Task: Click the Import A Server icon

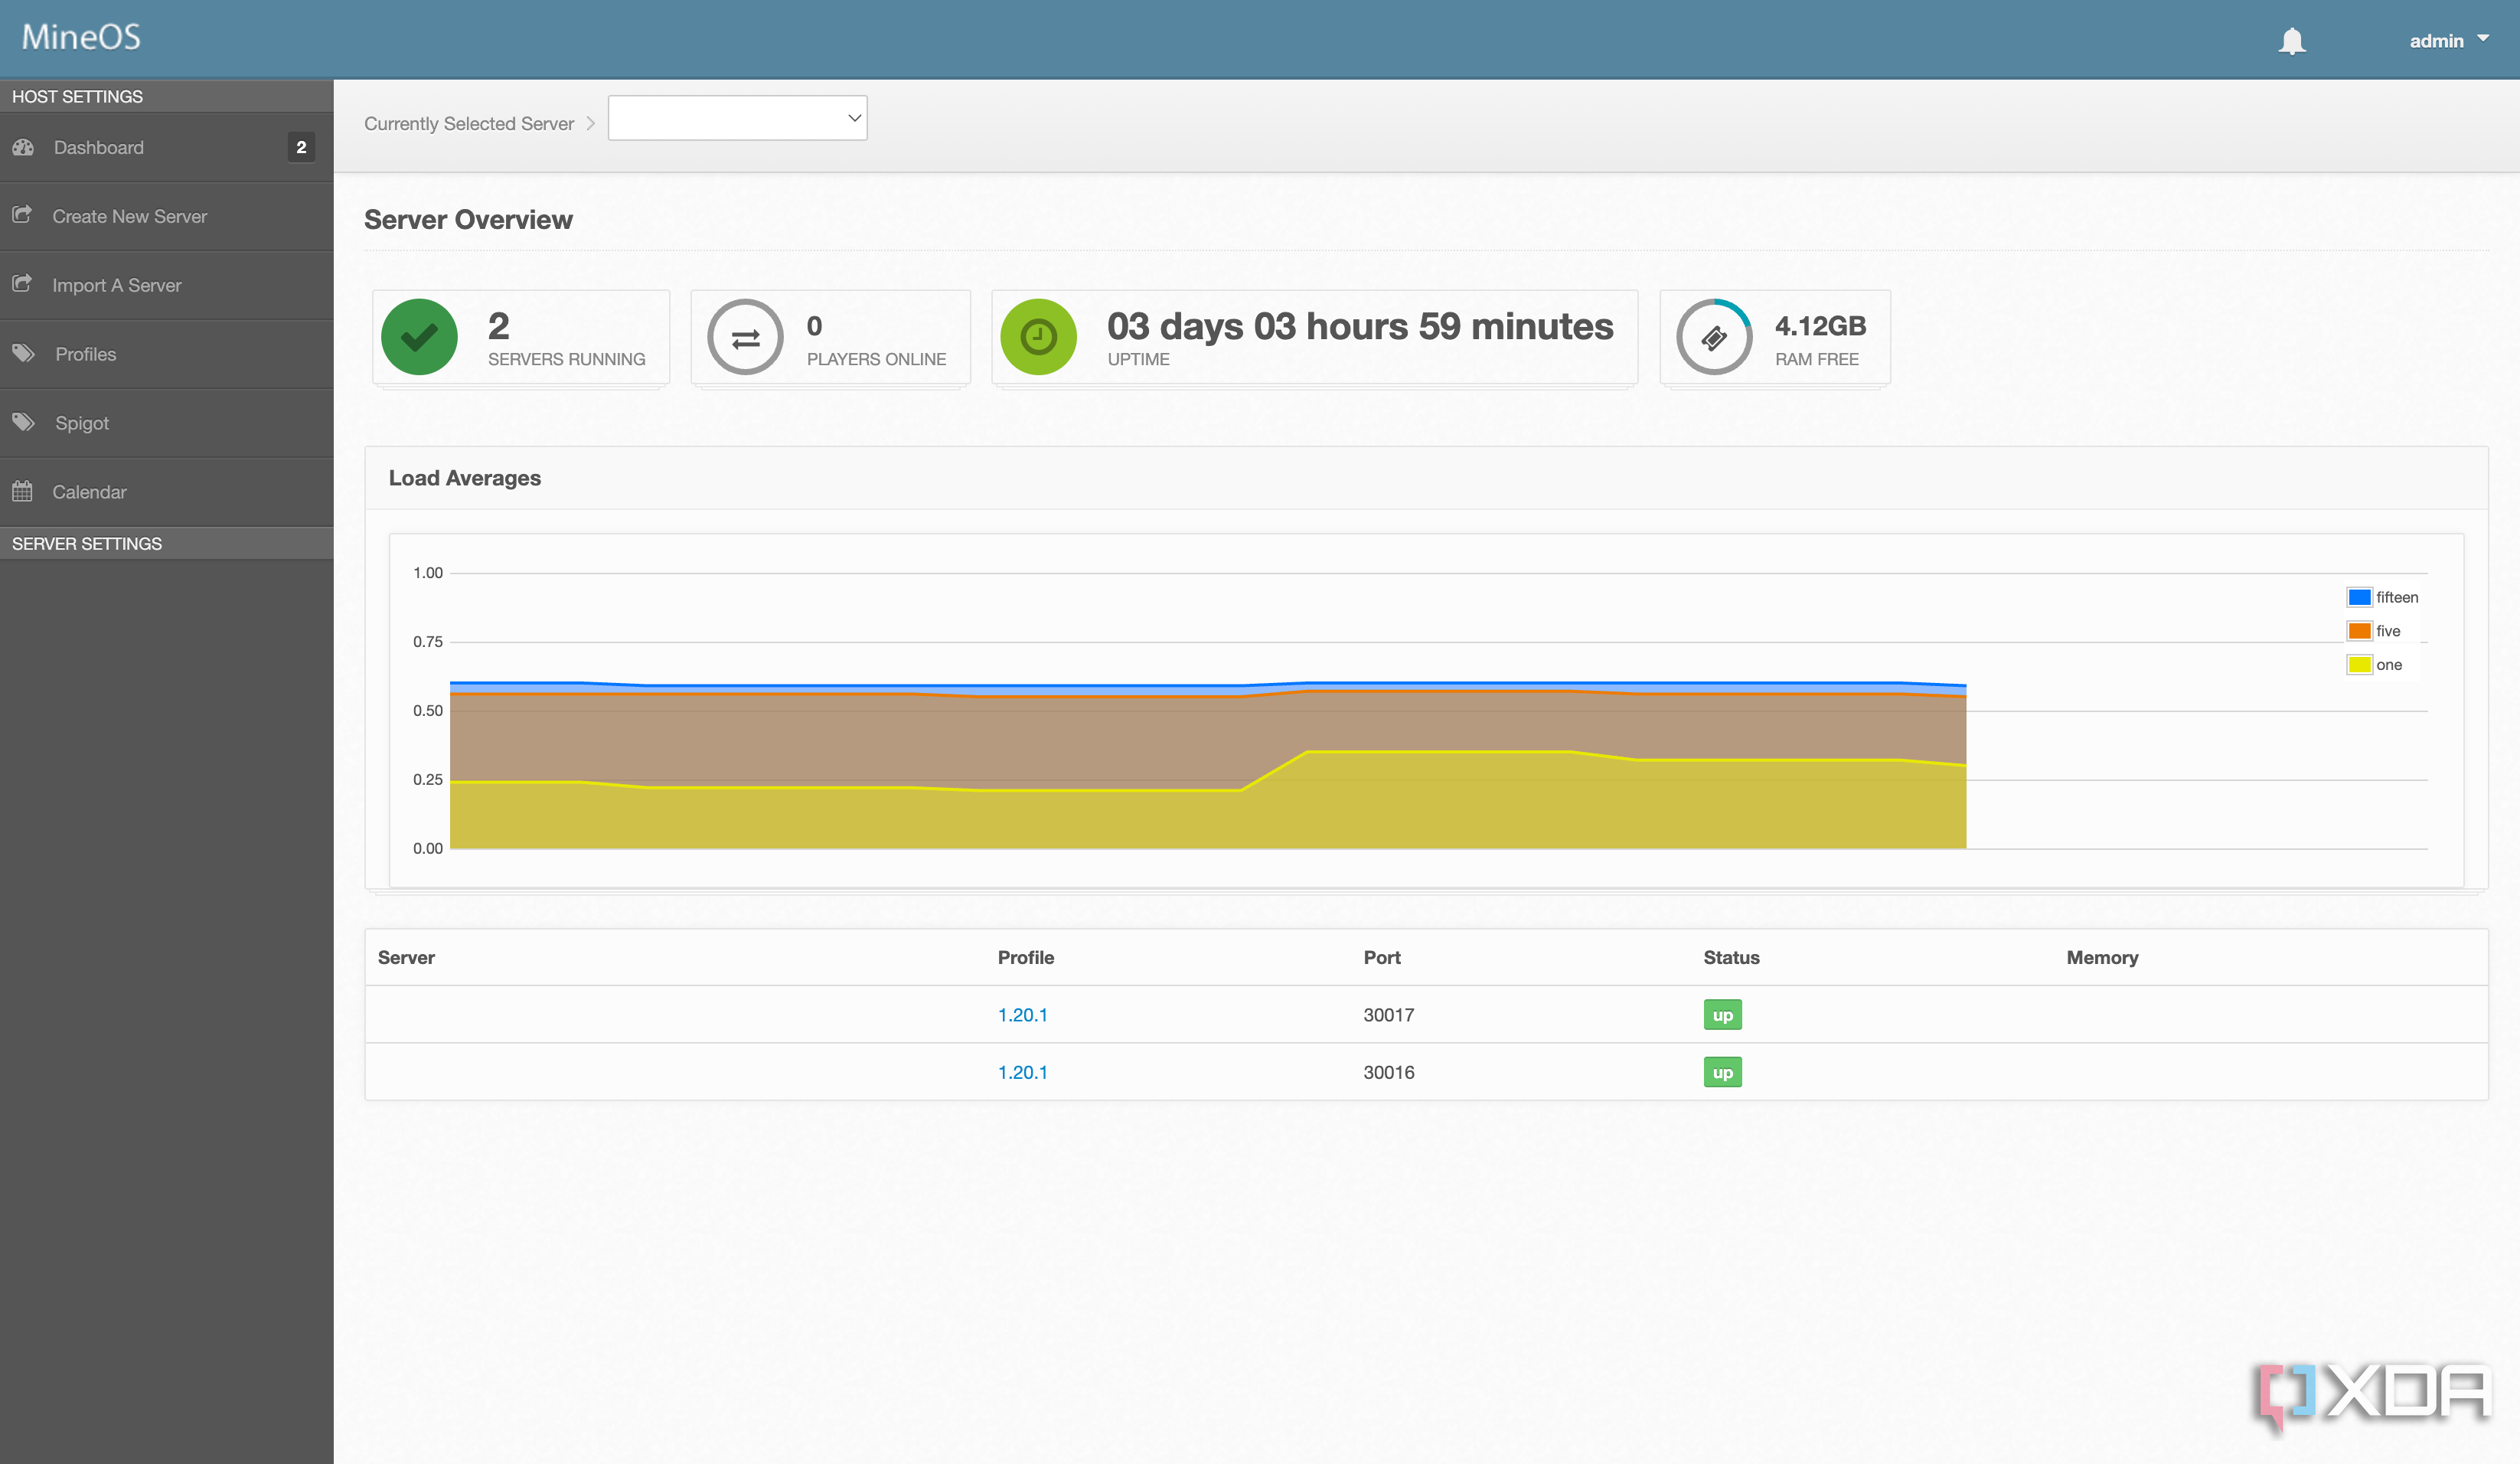Action: (x=22, y=284)
